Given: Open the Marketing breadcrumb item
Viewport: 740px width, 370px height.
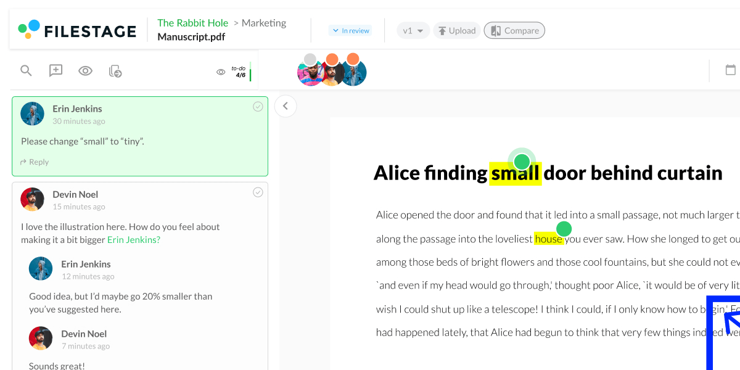Looking at the screenshot, I should click(264, 23).
